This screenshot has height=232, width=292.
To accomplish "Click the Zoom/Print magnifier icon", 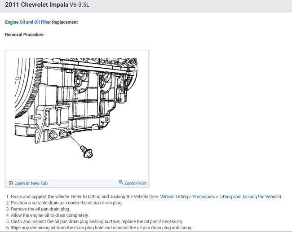I will 121,182.
